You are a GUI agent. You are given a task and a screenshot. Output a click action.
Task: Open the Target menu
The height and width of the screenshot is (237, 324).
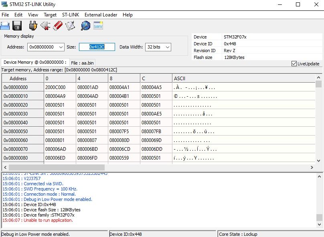[x=50, y=15]
